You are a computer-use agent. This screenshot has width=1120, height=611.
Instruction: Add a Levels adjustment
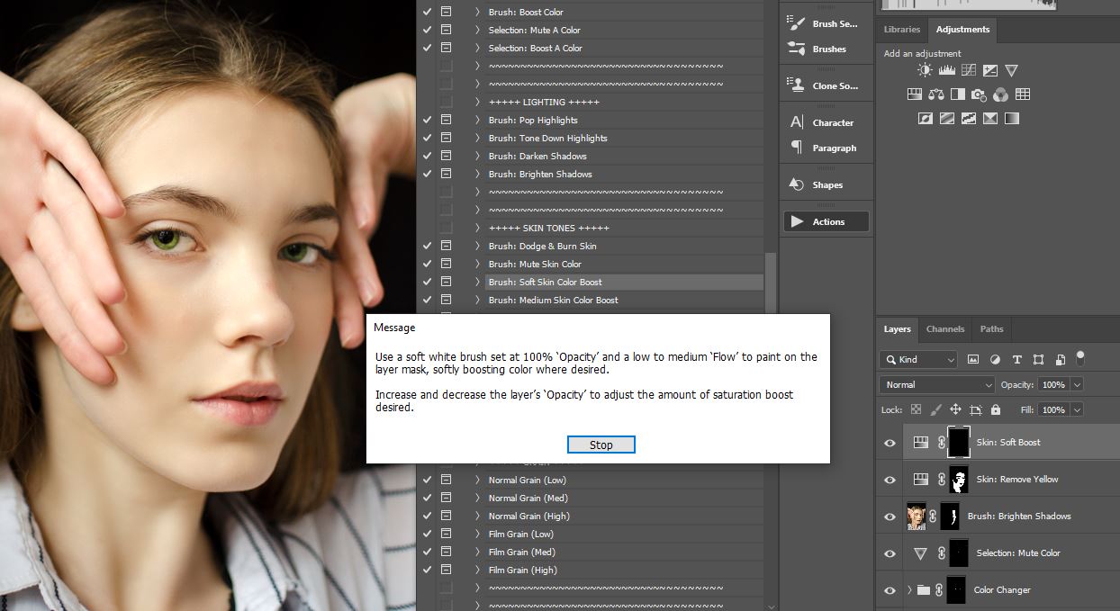pos(946,70)
